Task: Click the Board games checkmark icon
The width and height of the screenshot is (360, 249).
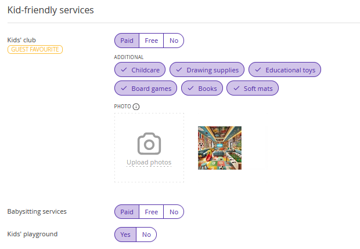Action: click(124, 89)
